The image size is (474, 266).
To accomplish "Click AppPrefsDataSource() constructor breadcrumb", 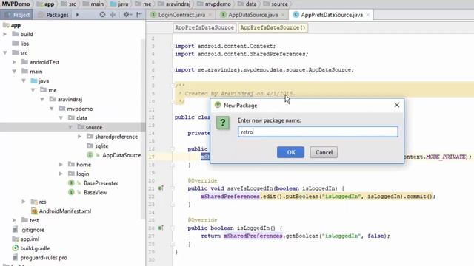I will pyautogui.click(x=273, y=27).
